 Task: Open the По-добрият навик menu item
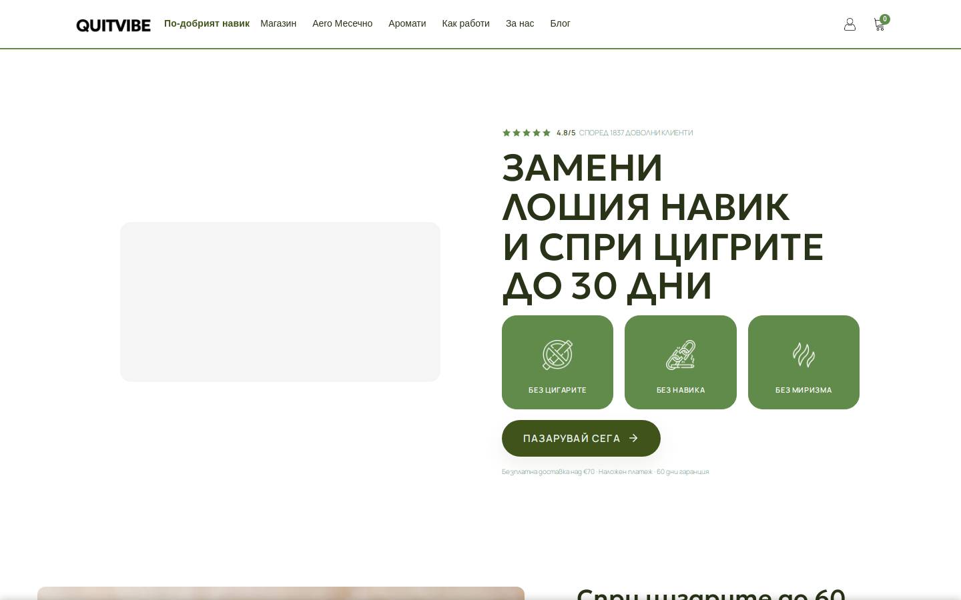207,23
